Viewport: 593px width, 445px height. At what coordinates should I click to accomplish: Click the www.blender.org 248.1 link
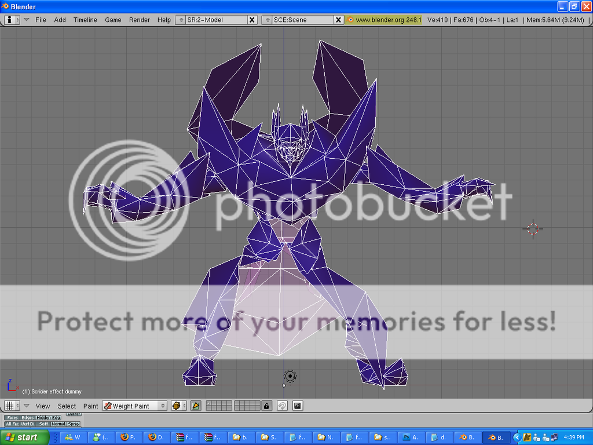pos(384,20)
